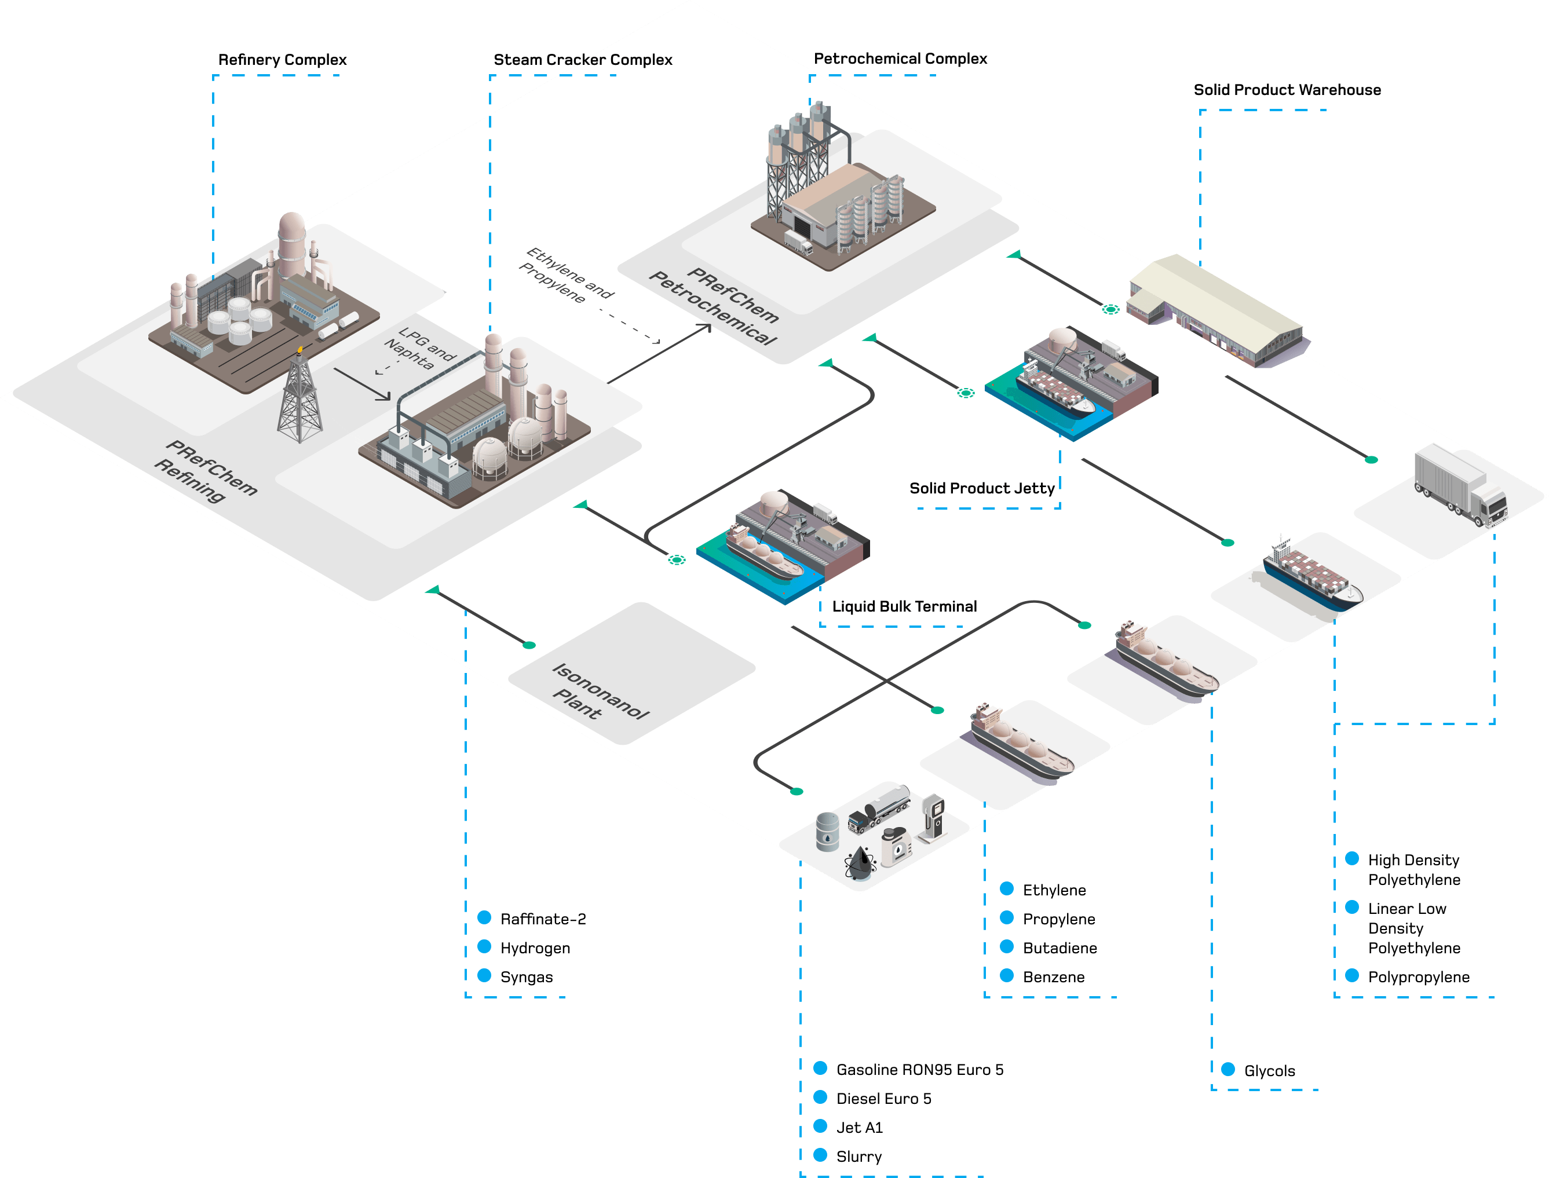Click the green node beside Solid Product Jetty
The height and width of the screenshot is (1178, 1549).
coord(966,393)
